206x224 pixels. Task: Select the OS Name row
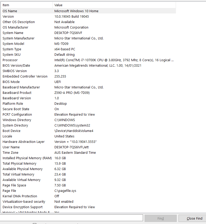point(89,11)
